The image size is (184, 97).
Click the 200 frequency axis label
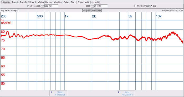pyautogui.click(x=4, y=16)
